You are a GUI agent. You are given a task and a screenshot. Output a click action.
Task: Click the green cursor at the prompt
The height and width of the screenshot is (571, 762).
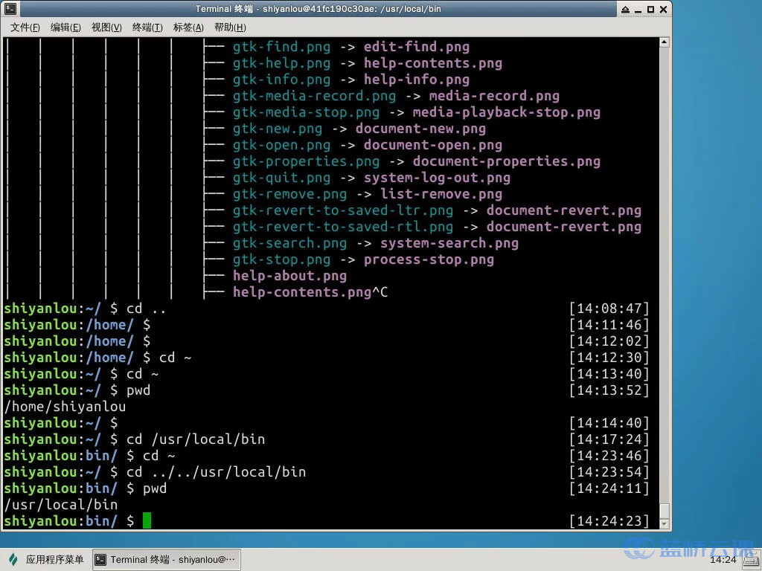[x=147, y=521]
